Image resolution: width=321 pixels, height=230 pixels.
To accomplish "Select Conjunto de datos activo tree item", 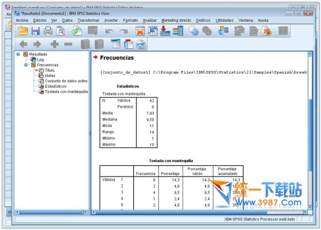I will coord(66,81).
